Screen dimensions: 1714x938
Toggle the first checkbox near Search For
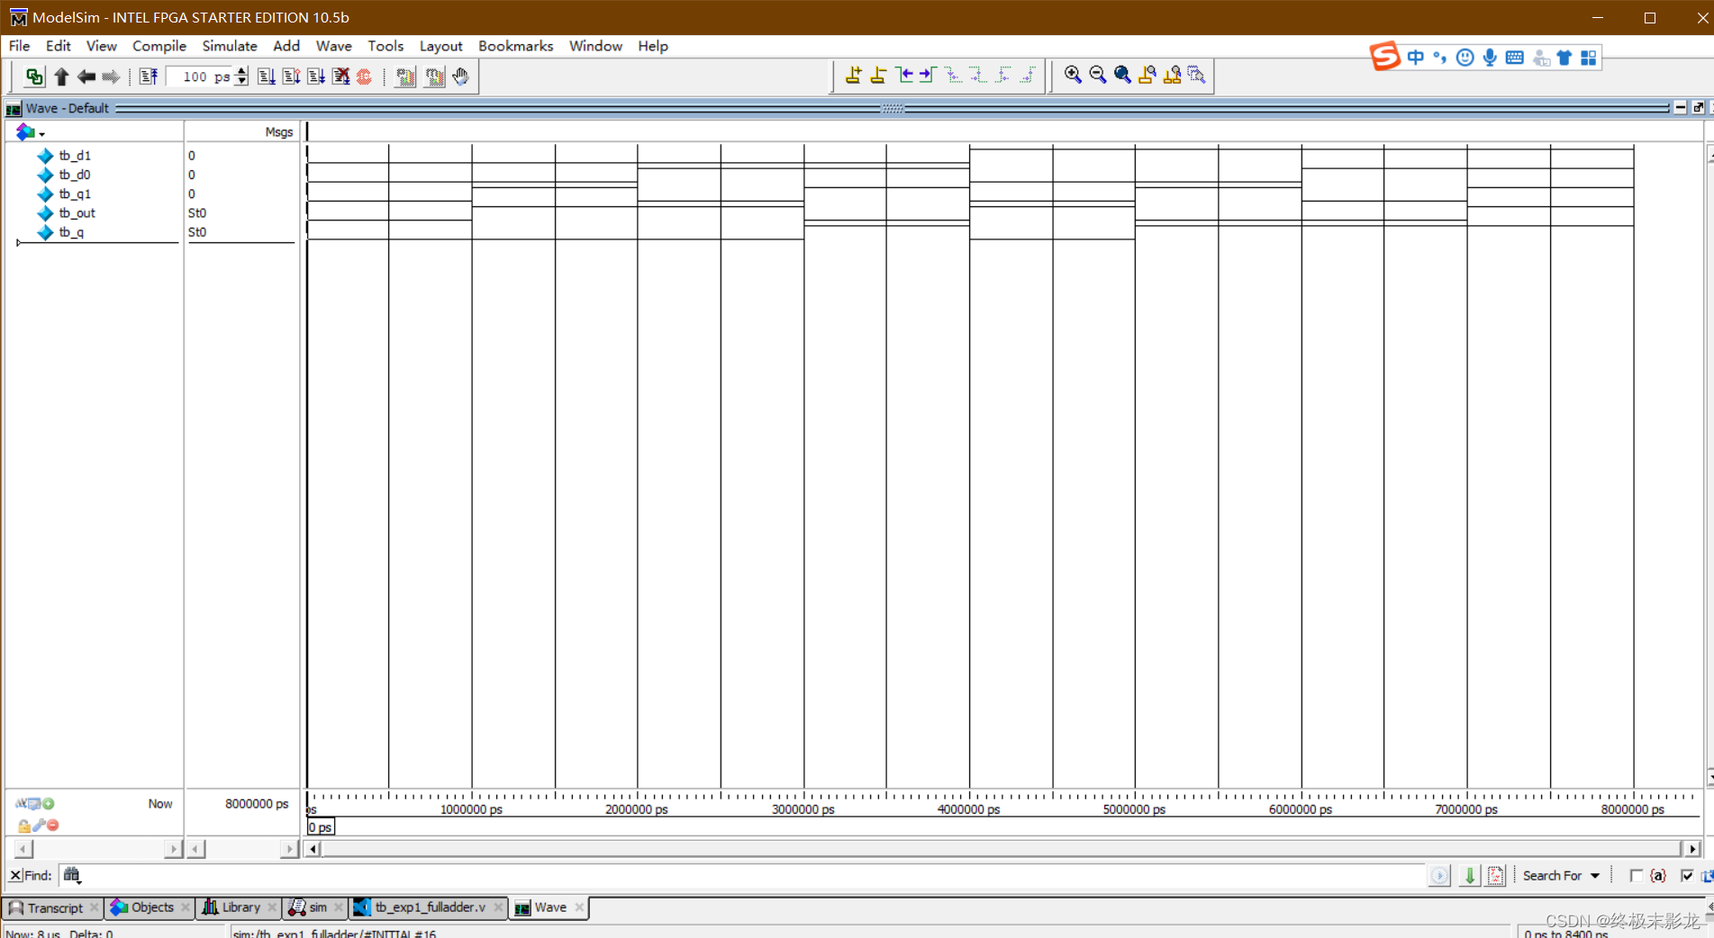tap(1636, 875)
